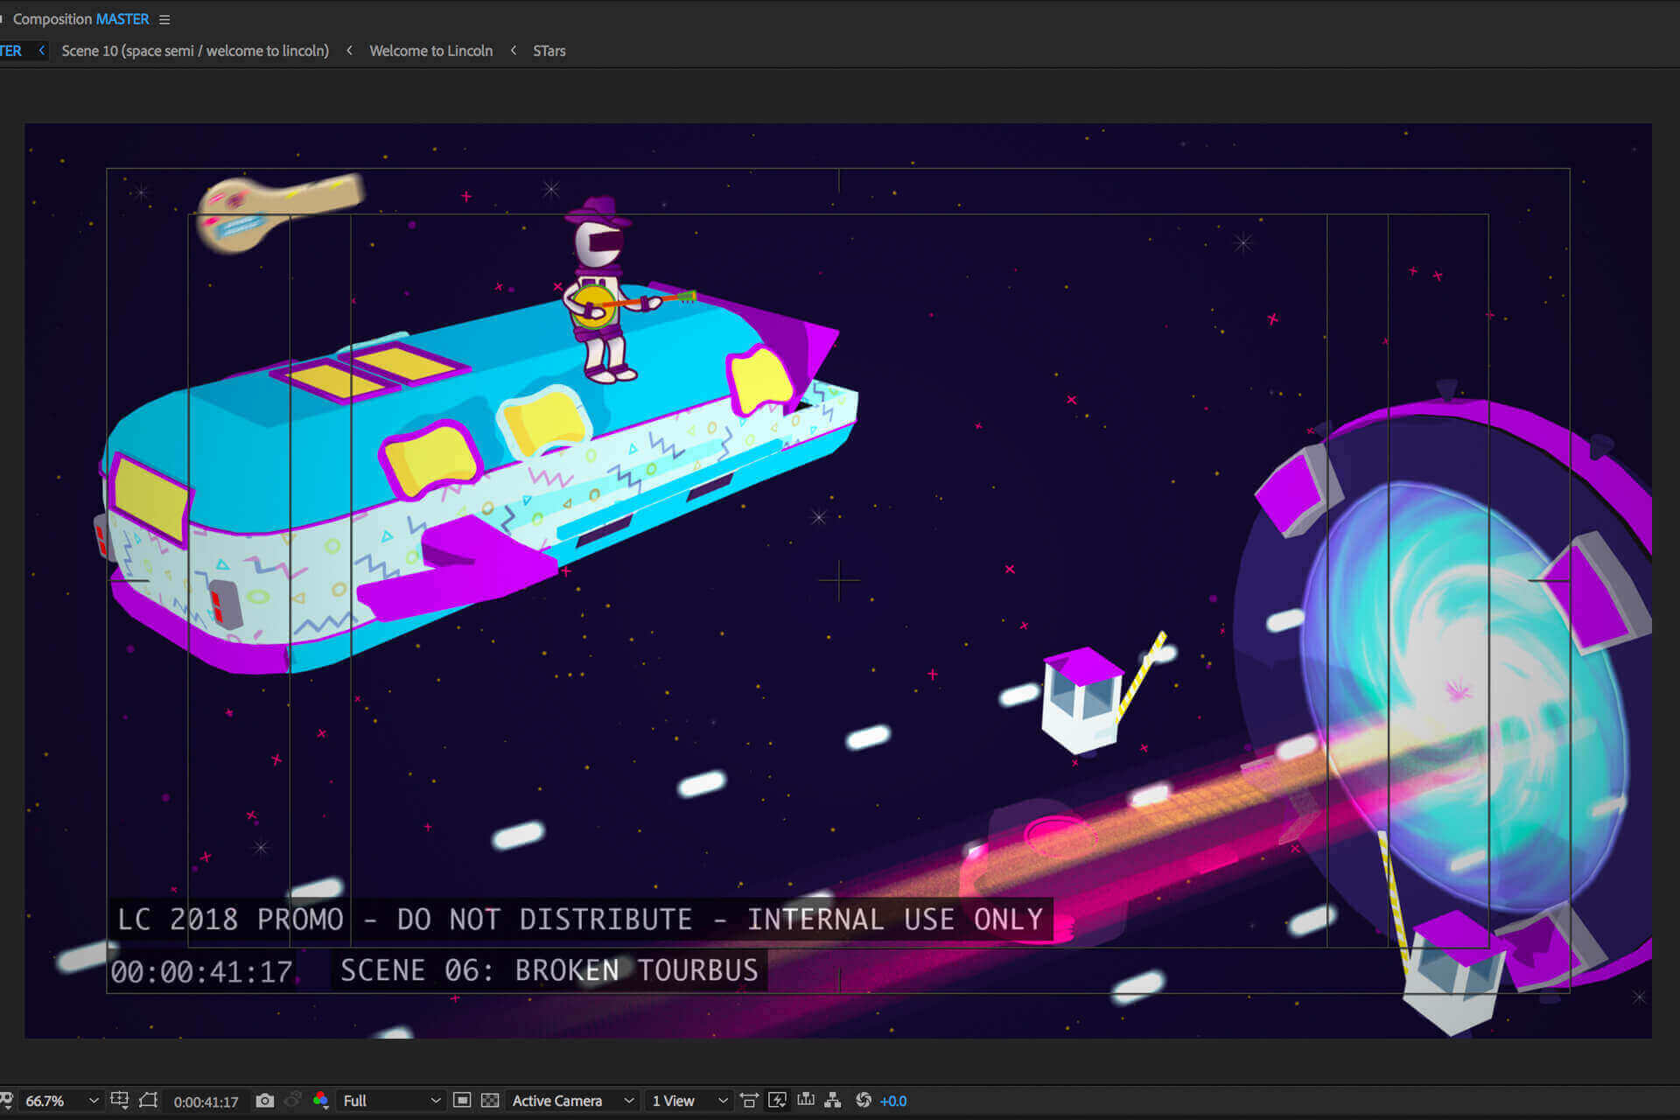The image size is (1680, 1120).
Task: Open grid and guide options
Action: pos(120,1100)
